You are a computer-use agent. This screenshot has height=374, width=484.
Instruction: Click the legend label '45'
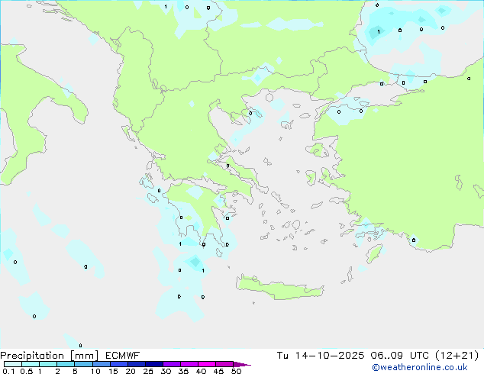(218, 371)
